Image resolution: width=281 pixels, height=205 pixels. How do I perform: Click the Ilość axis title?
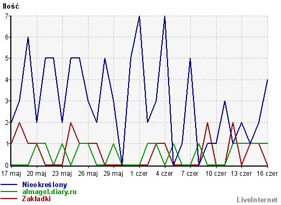point(11,6)
